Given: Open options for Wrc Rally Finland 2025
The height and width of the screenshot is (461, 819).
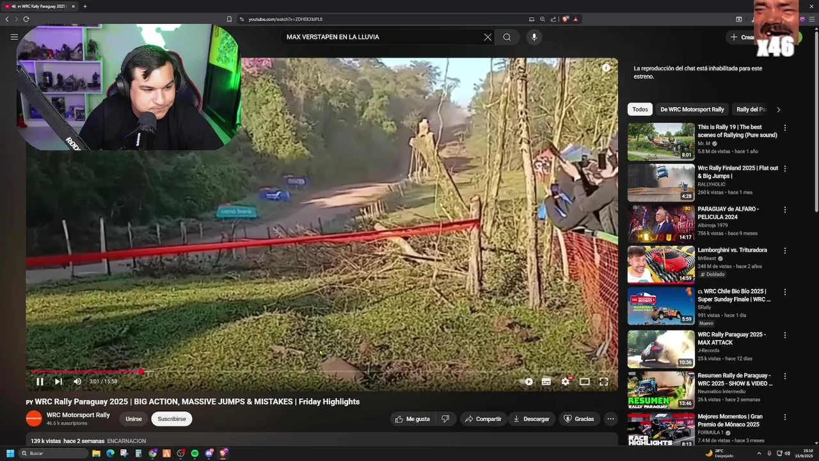Looking at the screenshot, I should pos(785,168).
